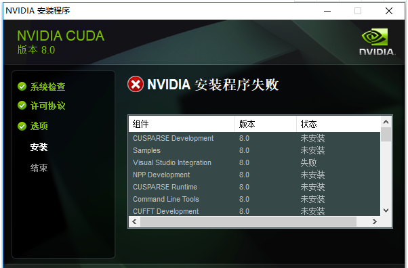This screenshot has width=408, height=268.
Task: Select the 系统检查 step in the sidebar
Action: click(x=48, y=87)
